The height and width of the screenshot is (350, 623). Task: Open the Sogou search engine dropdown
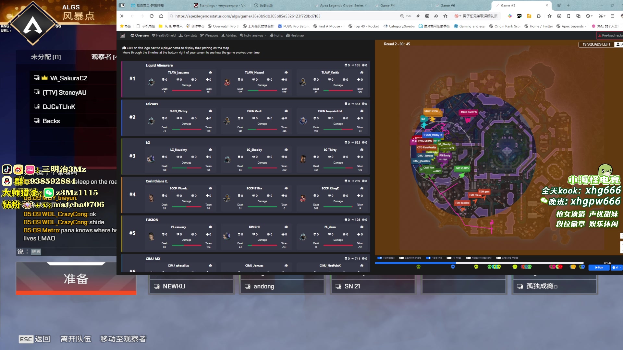point(458,16)
